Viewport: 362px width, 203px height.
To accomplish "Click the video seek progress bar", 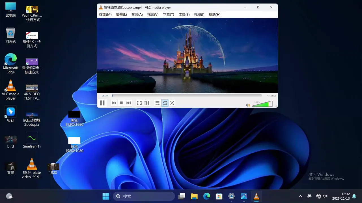I will point(187,96).
